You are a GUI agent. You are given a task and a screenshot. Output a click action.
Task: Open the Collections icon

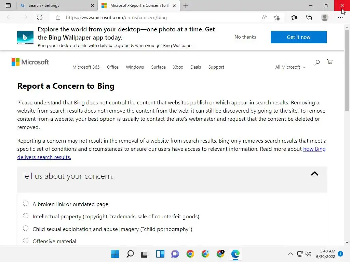click(x=309, y=17)
